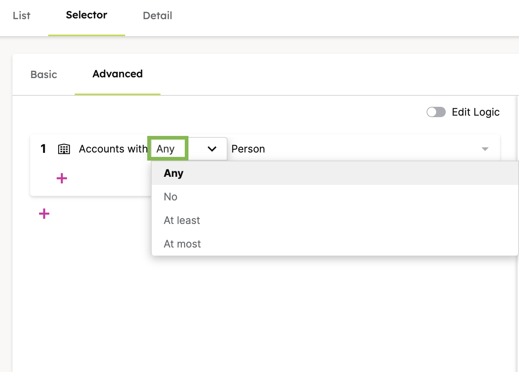Pick At least option

click(335, 220)
